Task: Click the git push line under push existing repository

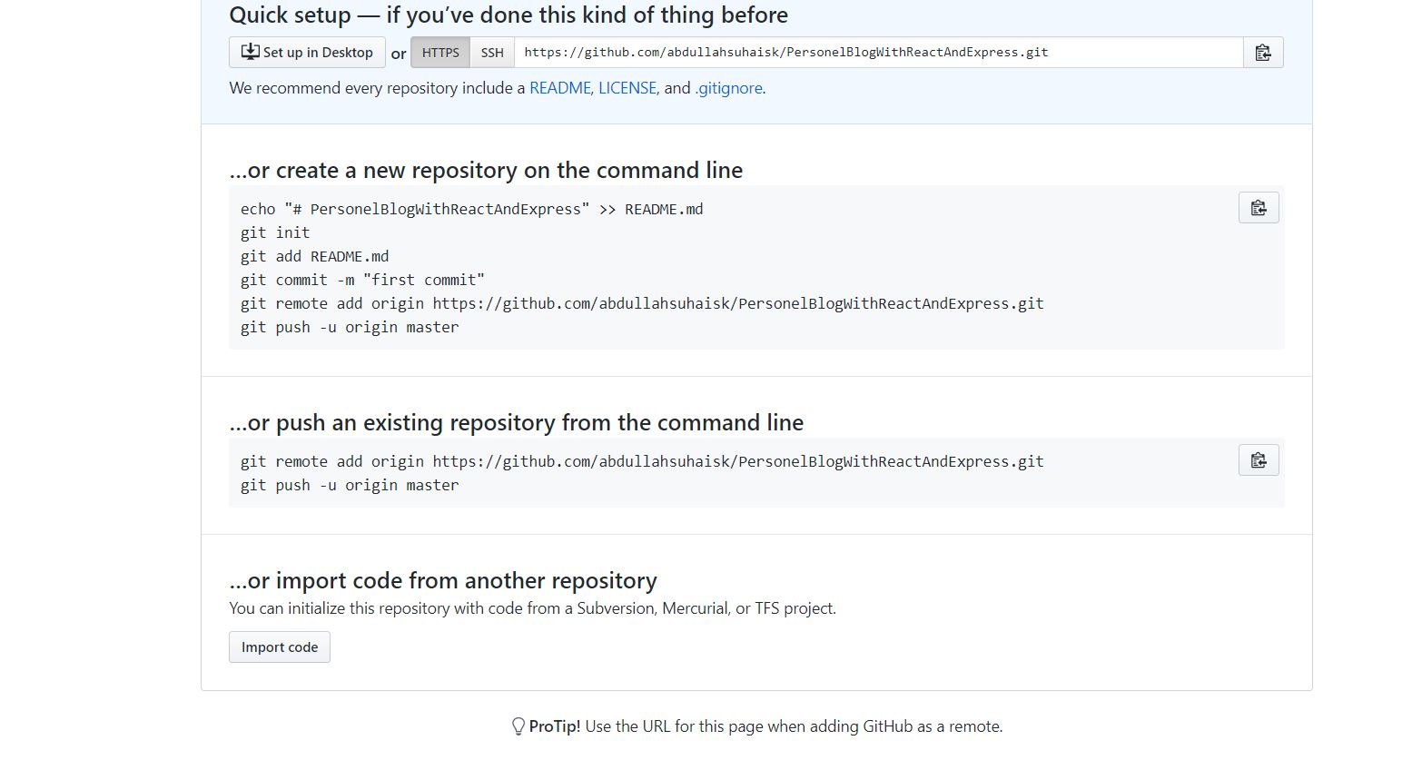Action: 350,485
